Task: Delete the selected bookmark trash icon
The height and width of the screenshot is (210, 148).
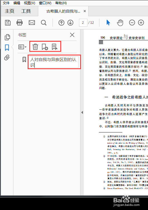Action: (35, 47)
